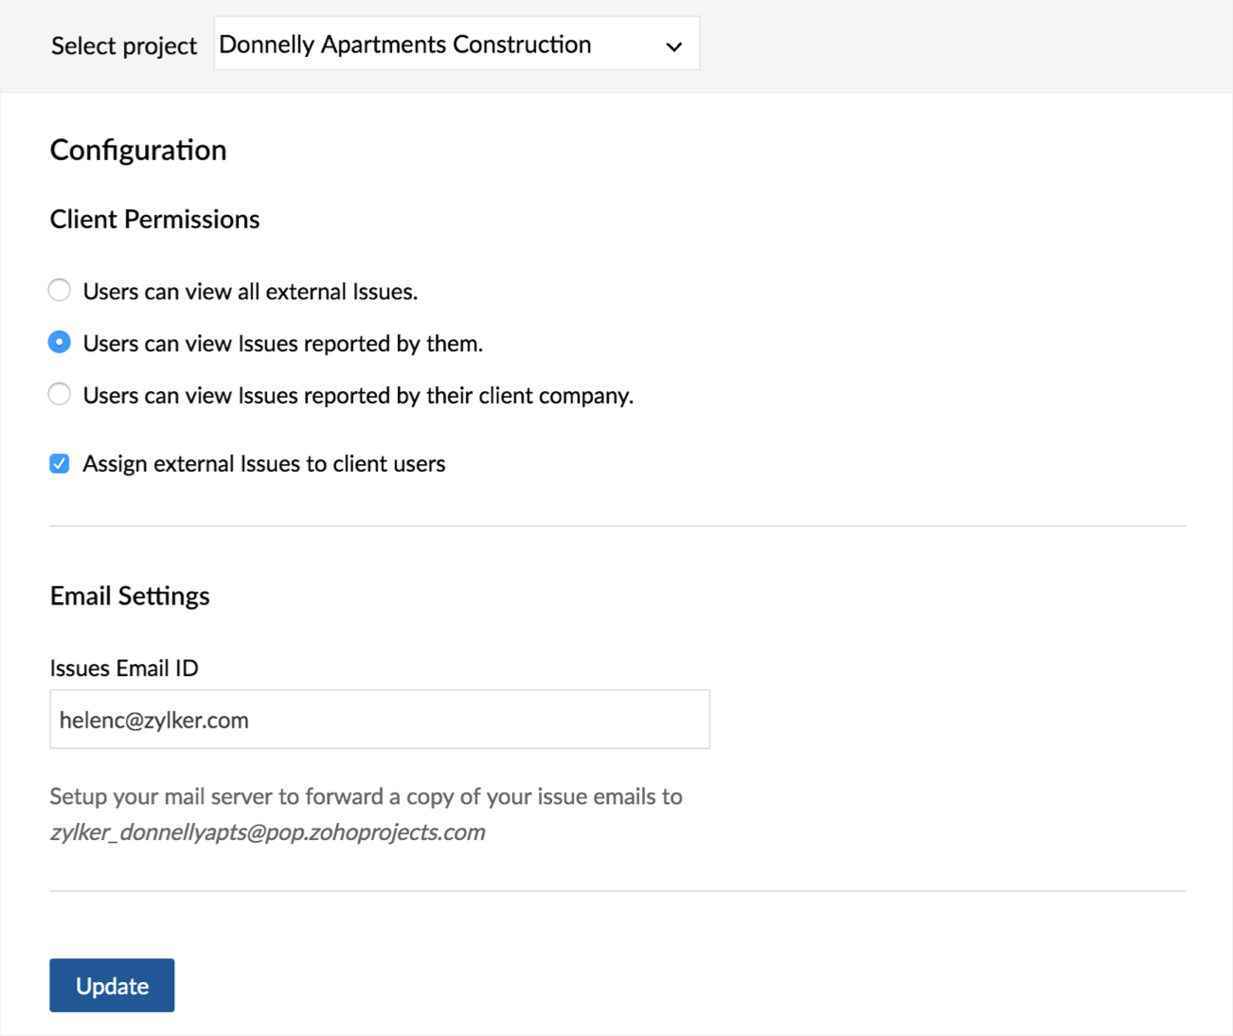Select 'Issues reported by them' radio button
Screen dimensions: 1233x1036
60,342
